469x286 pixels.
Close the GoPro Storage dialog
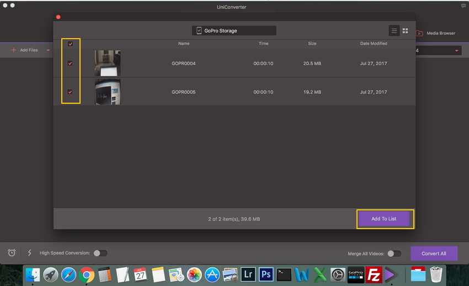(58, 17)
